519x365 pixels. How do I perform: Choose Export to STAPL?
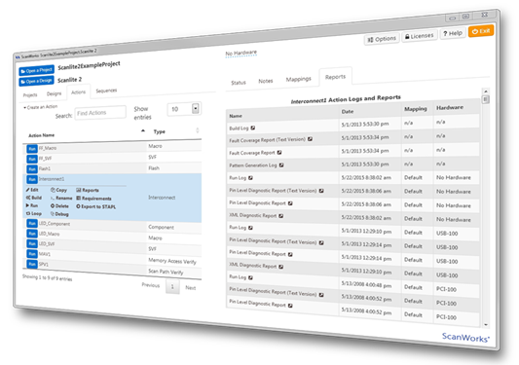pos(96,206)
